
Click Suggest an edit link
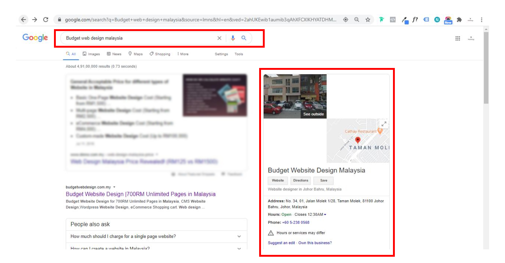281,243
